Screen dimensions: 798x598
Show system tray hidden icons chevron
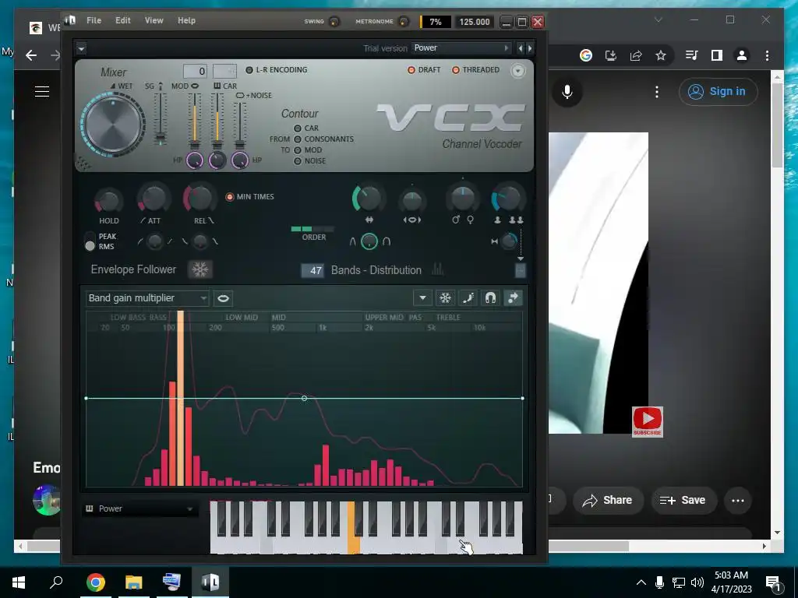641,582
